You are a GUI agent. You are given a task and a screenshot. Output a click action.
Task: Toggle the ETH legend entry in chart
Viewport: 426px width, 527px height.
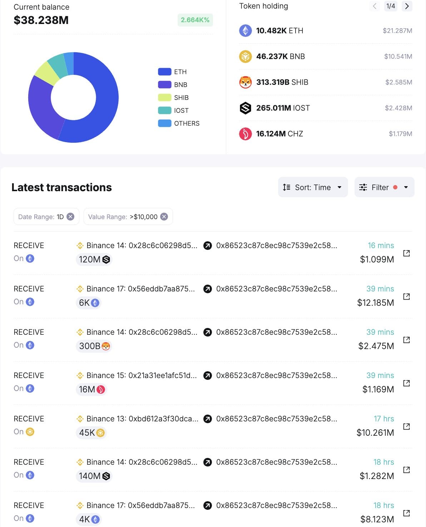pos(173,72)
